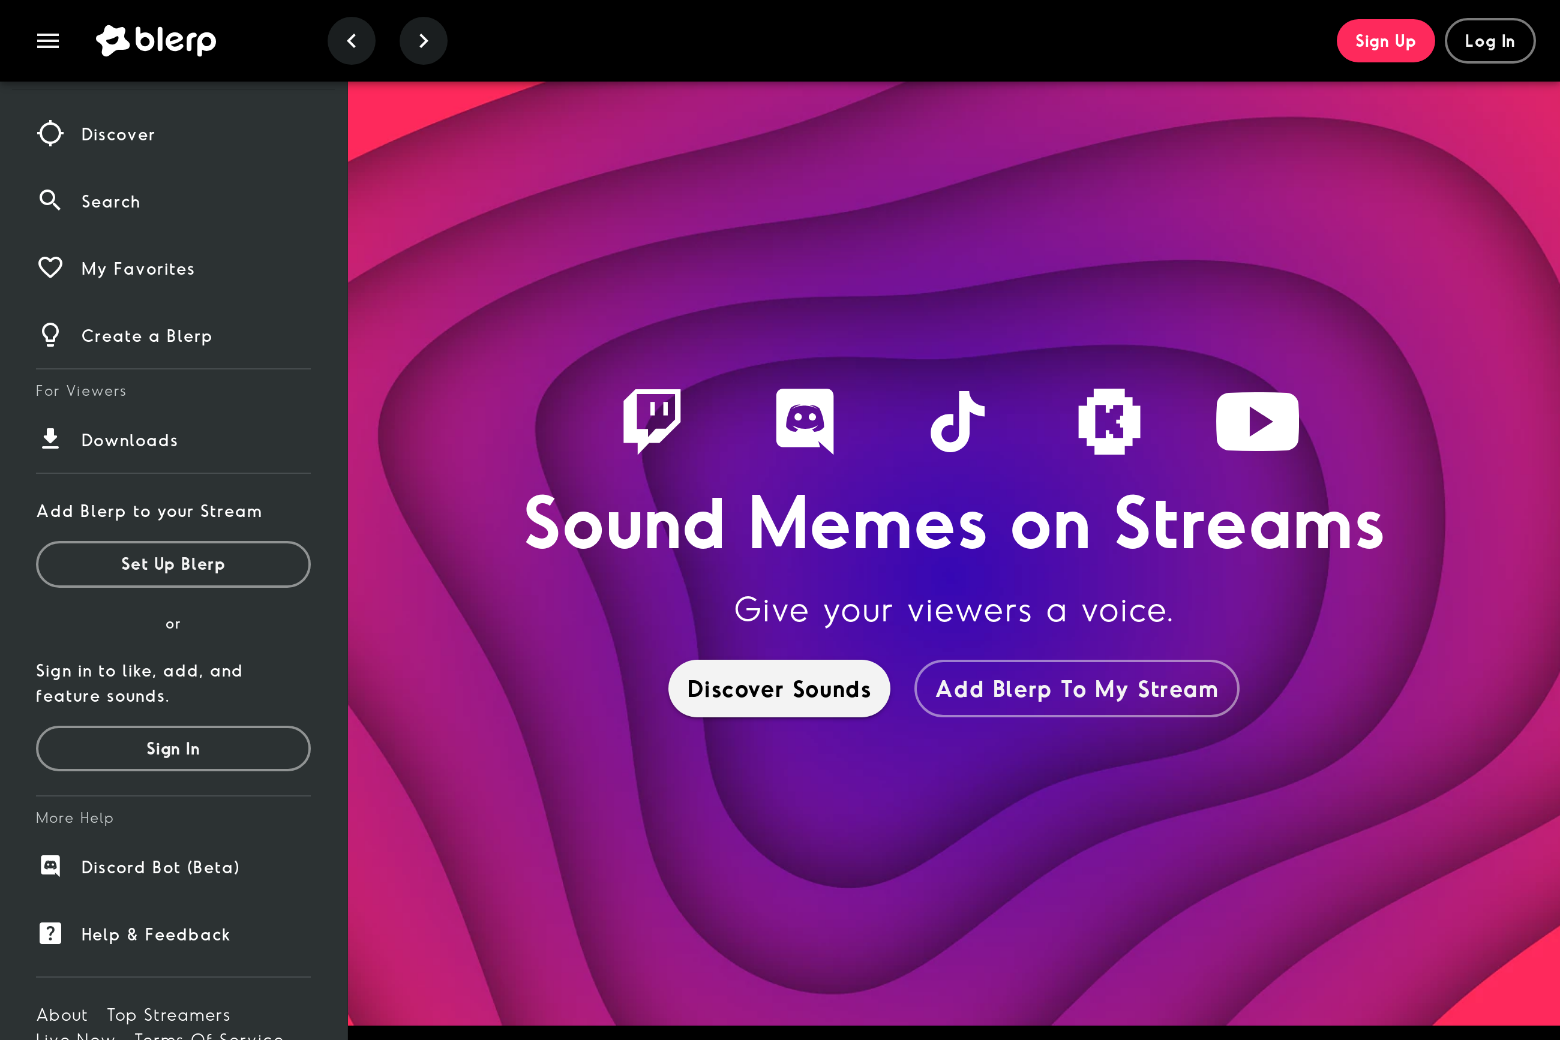Go forward with the right arrow
1560x1040 pixels.
pos(424,41)
